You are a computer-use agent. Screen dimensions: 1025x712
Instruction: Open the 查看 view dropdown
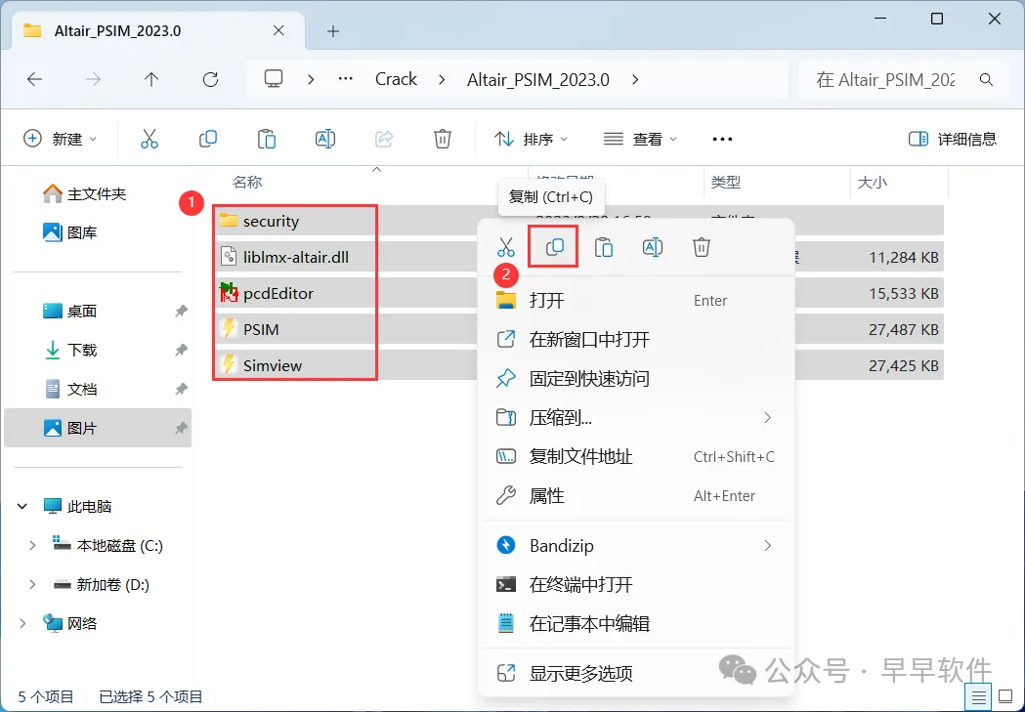pos(640,139)
